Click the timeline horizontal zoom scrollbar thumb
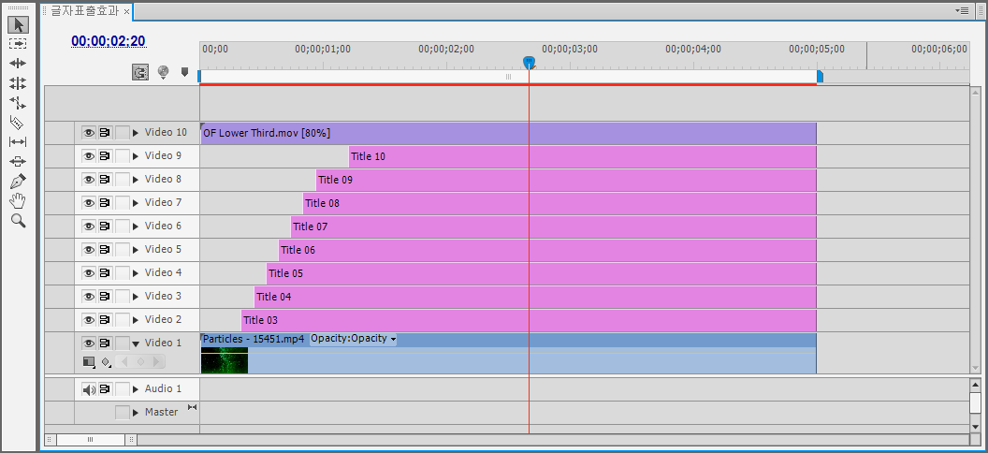The image size is (988, 453). 90,440
